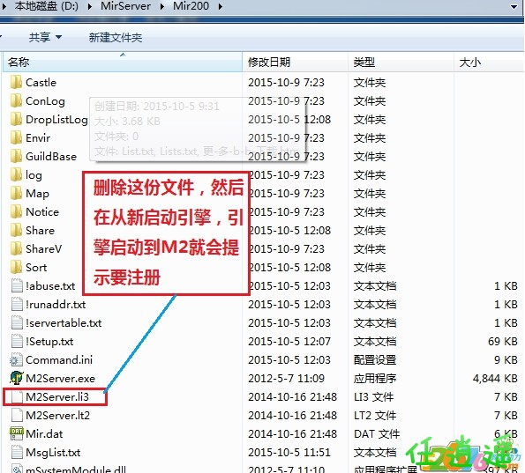Click the M2Server.exe application icon
This screenshot has width=525, height=473.
17,378
